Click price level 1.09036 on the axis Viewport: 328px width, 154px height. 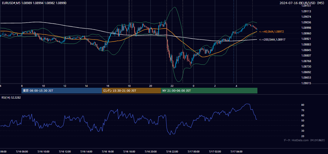[306, 22]
